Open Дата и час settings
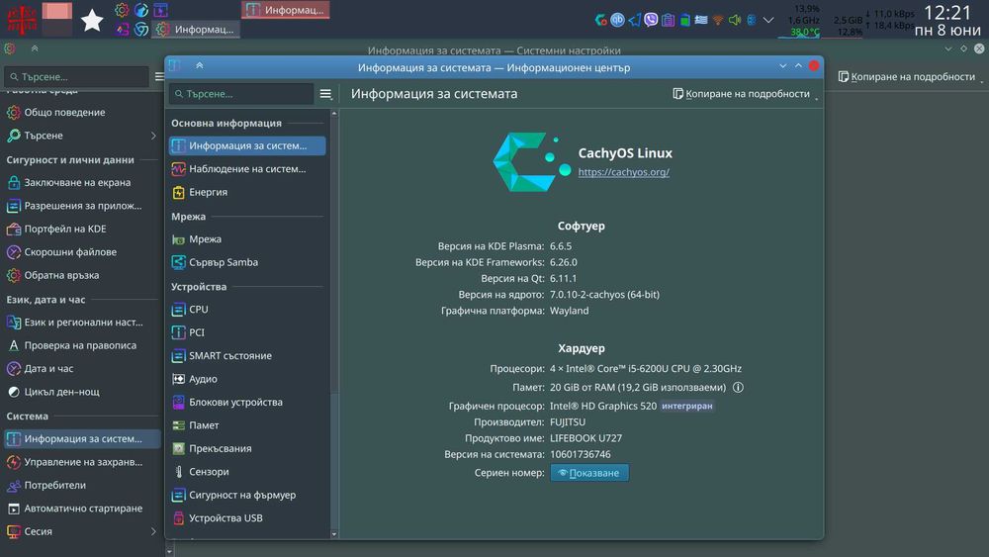Screen dimensions: 989x557 coord(82,368)
